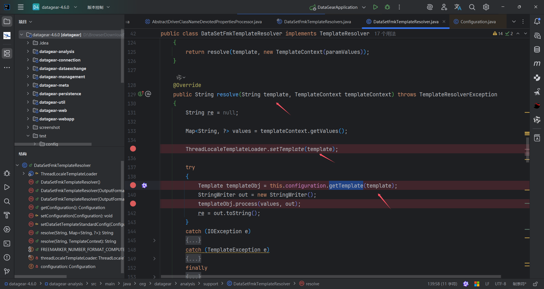The height and width of the screenshot is (289, 544).
Task: Open the Terminal tool window
Action: (7, 243)
